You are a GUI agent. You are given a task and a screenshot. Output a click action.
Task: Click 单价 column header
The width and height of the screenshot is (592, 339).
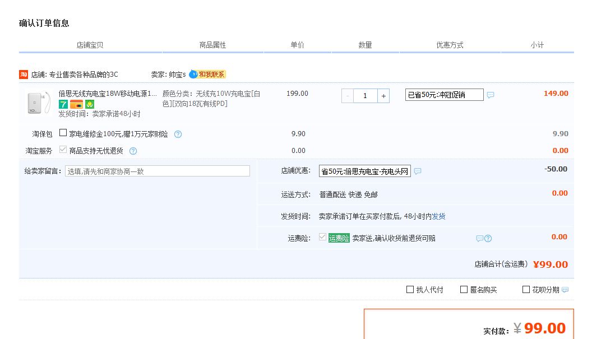point(297,45)
